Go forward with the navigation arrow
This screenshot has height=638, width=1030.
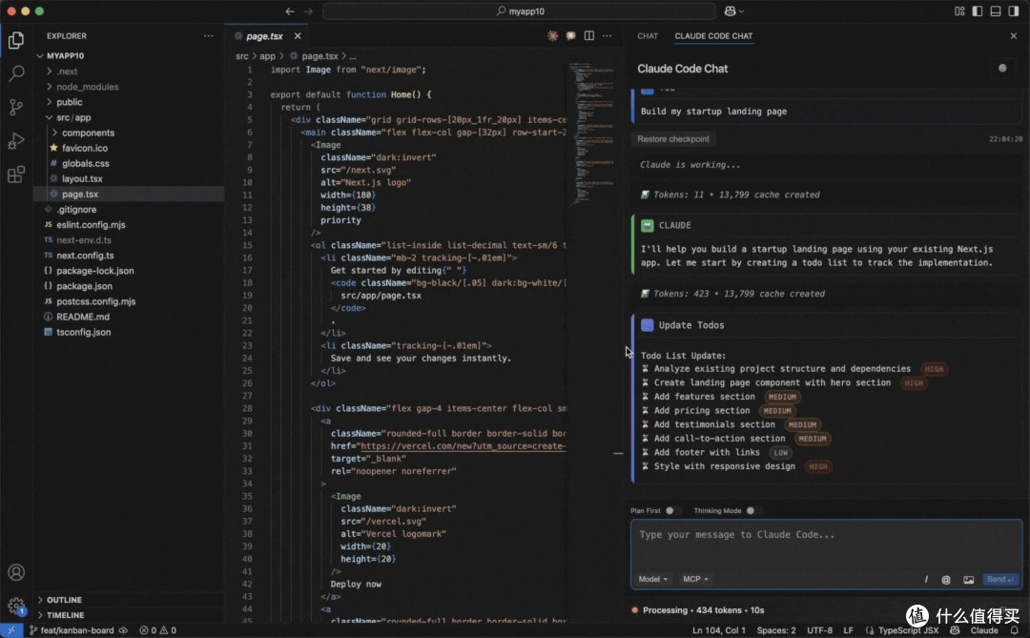[x=308, y=11]
